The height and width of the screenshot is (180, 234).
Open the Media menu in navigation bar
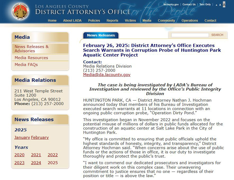[x=147, y=21]
